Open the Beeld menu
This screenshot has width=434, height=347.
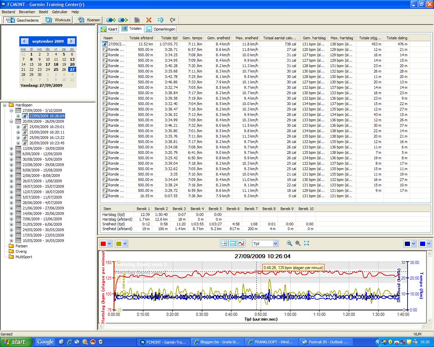[x=43, y=12]
